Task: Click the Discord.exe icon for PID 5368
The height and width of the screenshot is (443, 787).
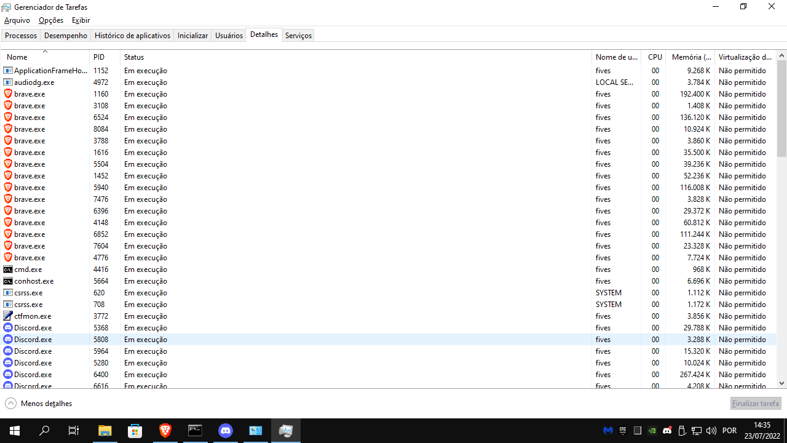Action: click(x=8, y=328)
